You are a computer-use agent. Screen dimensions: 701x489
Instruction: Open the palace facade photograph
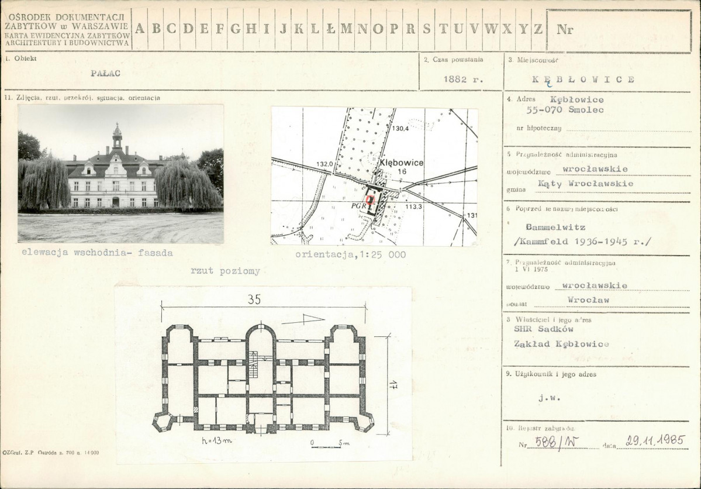click(120, 174)
